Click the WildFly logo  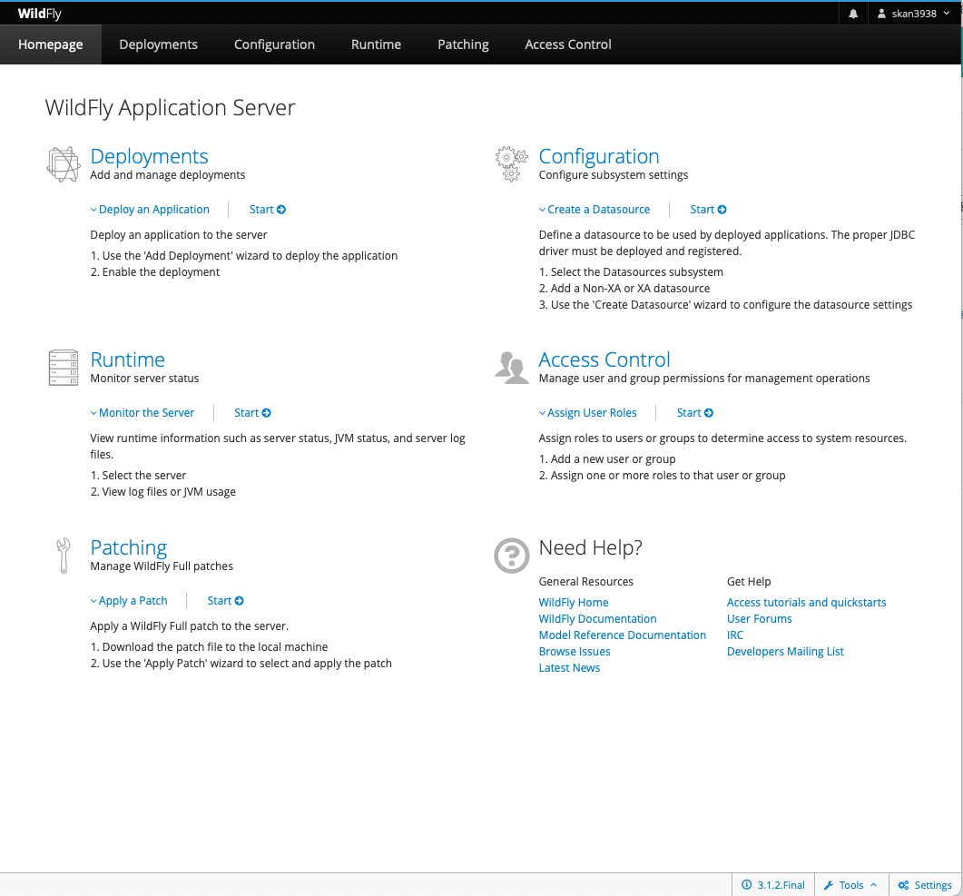[x=39, y=14]
